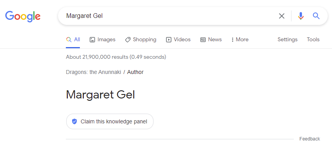
Task: Switch to the Shopping results tab
Action: (x=141, y=40)
